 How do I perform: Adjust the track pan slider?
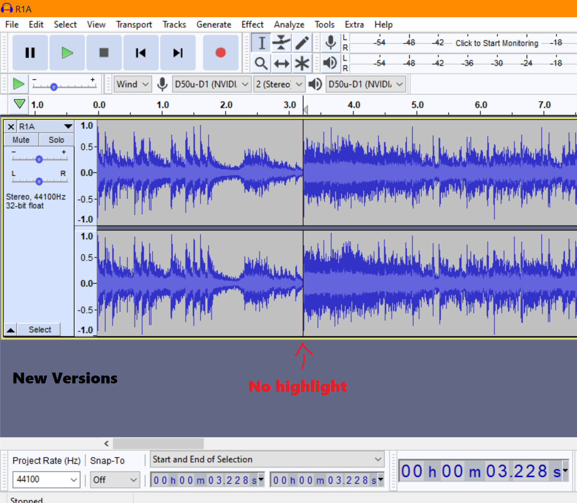(39, 181)
